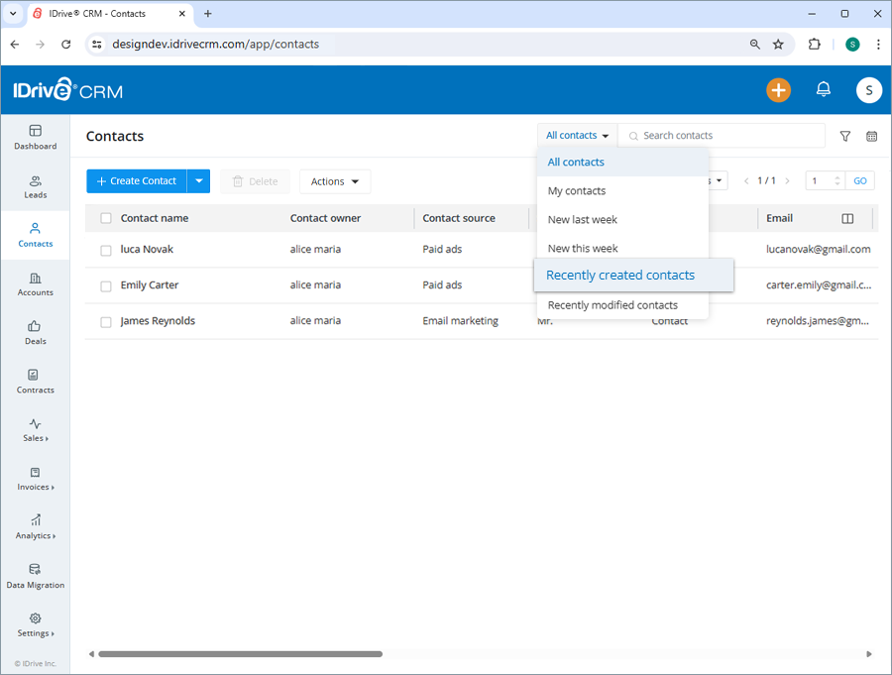This screenshot has height=675, width=892.
Task: Expand the Create Contact dropdown arrow
Action: pyautogui.click(x=197, y=181)
